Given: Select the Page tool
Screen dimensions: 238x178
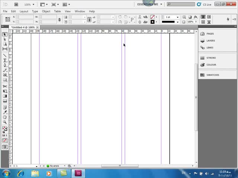Looking at the screenshot, I should pos(5,44).
